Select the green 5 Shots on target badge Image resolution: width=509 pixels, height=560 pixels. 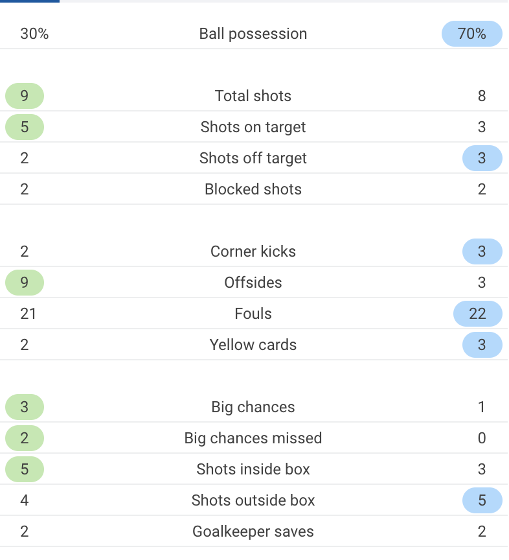coord(25,127)
